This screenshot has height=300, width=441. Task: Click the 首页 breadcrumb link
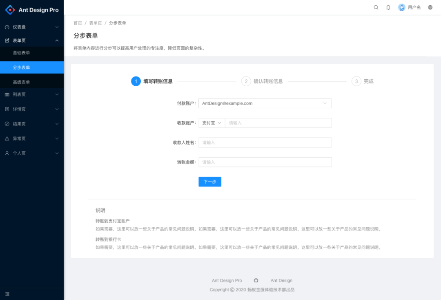click(78, 23)
